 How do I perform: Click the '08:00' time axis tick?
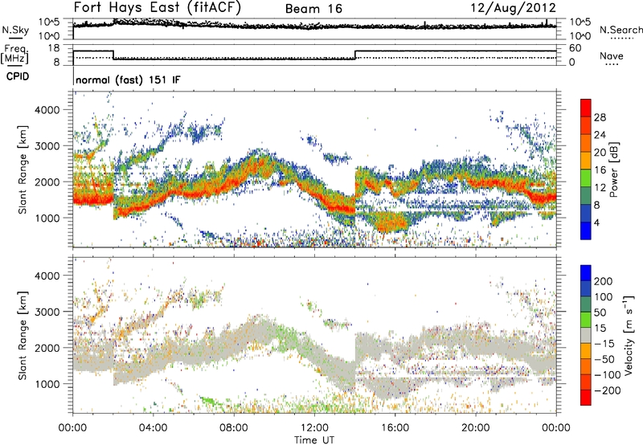(x=233, y=427)
